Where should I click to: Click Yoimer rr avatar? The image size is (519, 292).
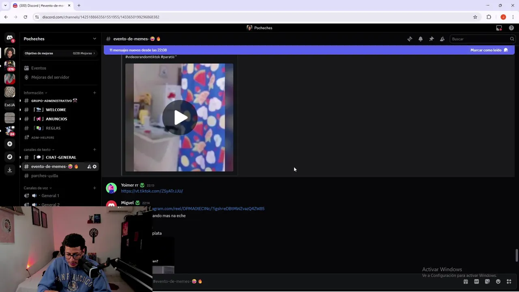click(112, 188)
